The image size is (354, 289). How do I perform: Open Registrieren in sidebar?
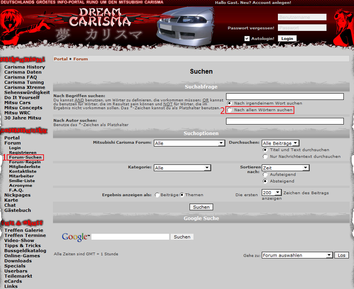pos(23,152)
